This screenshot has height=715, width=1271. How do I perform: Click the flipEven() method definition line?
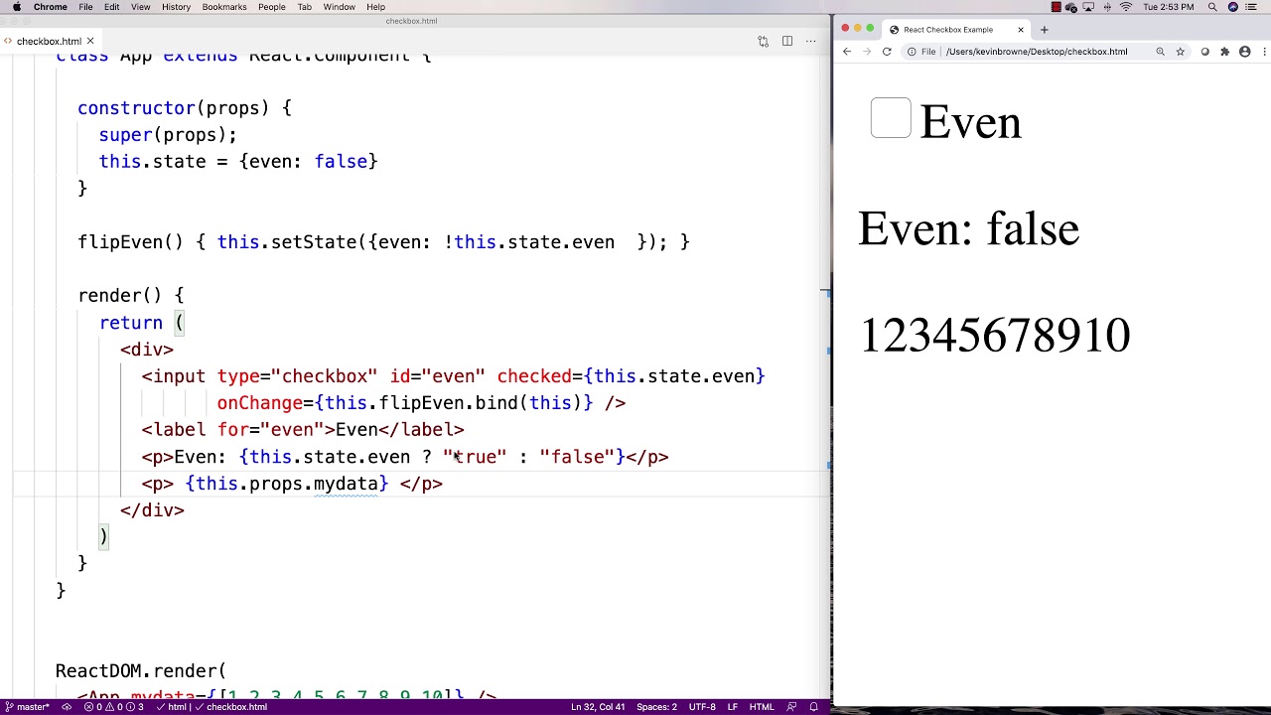(383, 242)
